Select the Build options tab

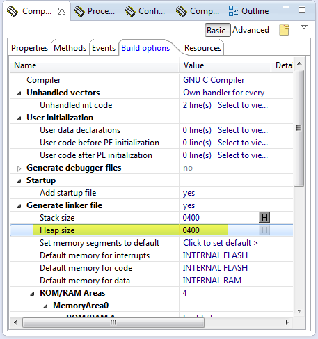click(x=145, y=48)
